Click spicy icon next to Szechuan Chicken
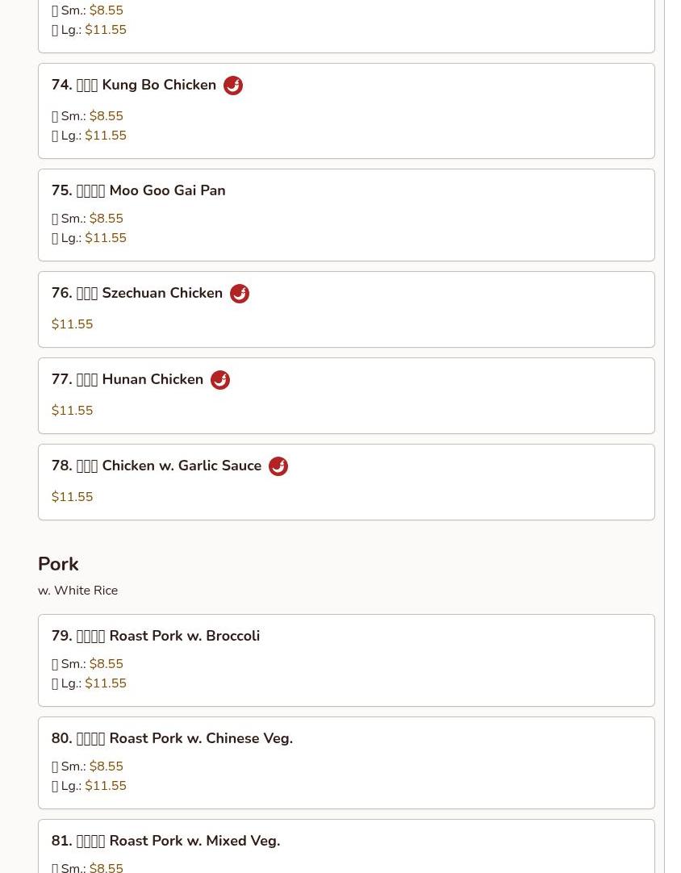Image resolution: width=681 pixels, height=873 pixels. (240, 294)
